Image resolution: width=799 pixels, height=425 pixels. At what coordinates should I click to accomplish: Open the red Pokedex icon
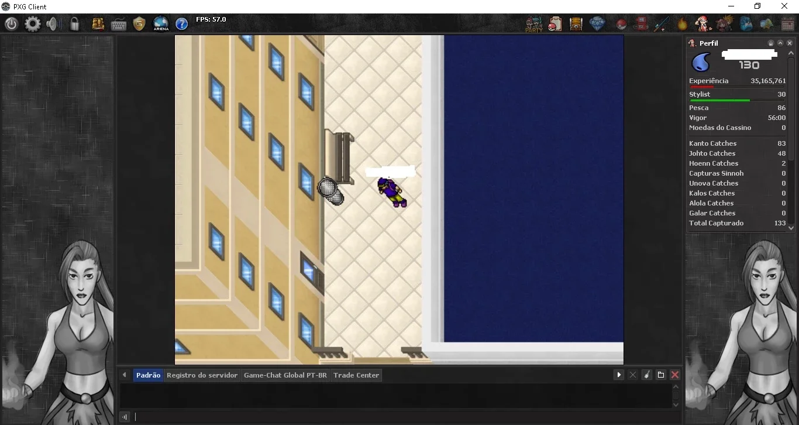(642, 24)
